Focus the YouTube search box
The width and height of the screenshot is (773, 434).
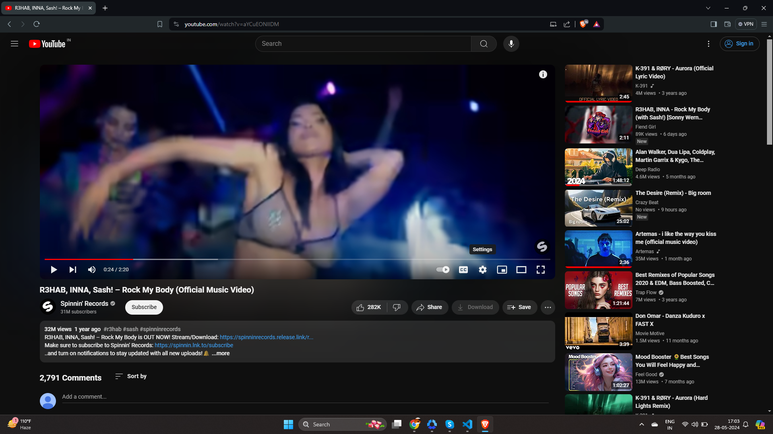(363, 44)
